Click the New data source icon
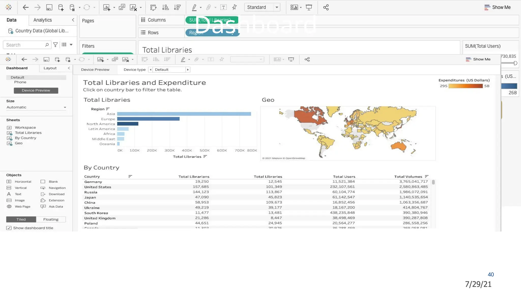The height and width of the screenshot is (293, 521). [x=61, y=7]
